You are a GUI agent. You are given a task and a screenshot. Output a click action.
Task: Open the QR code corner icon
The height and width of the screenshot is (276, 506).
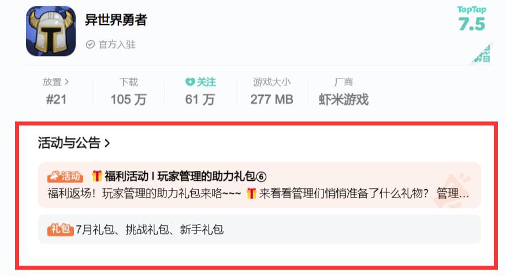482,54
